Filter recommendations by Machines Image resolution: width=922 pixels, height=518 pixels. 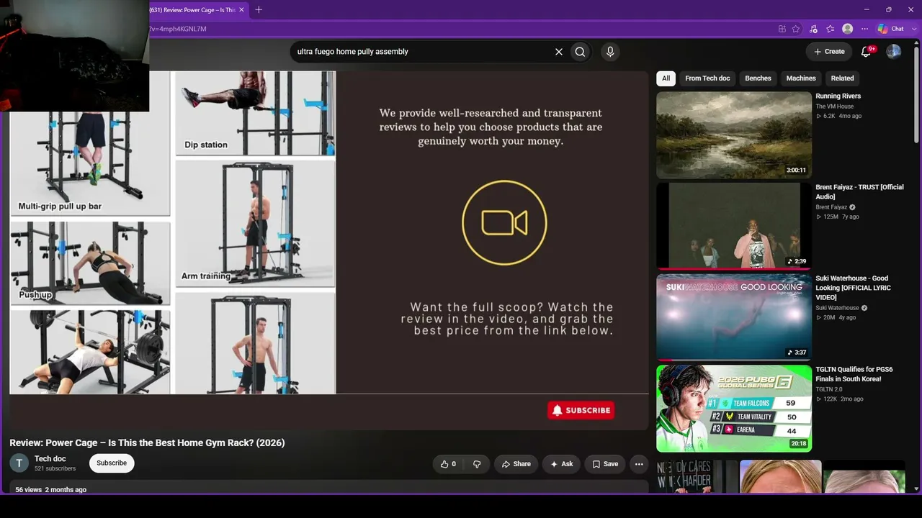click(x=801, y=78)
